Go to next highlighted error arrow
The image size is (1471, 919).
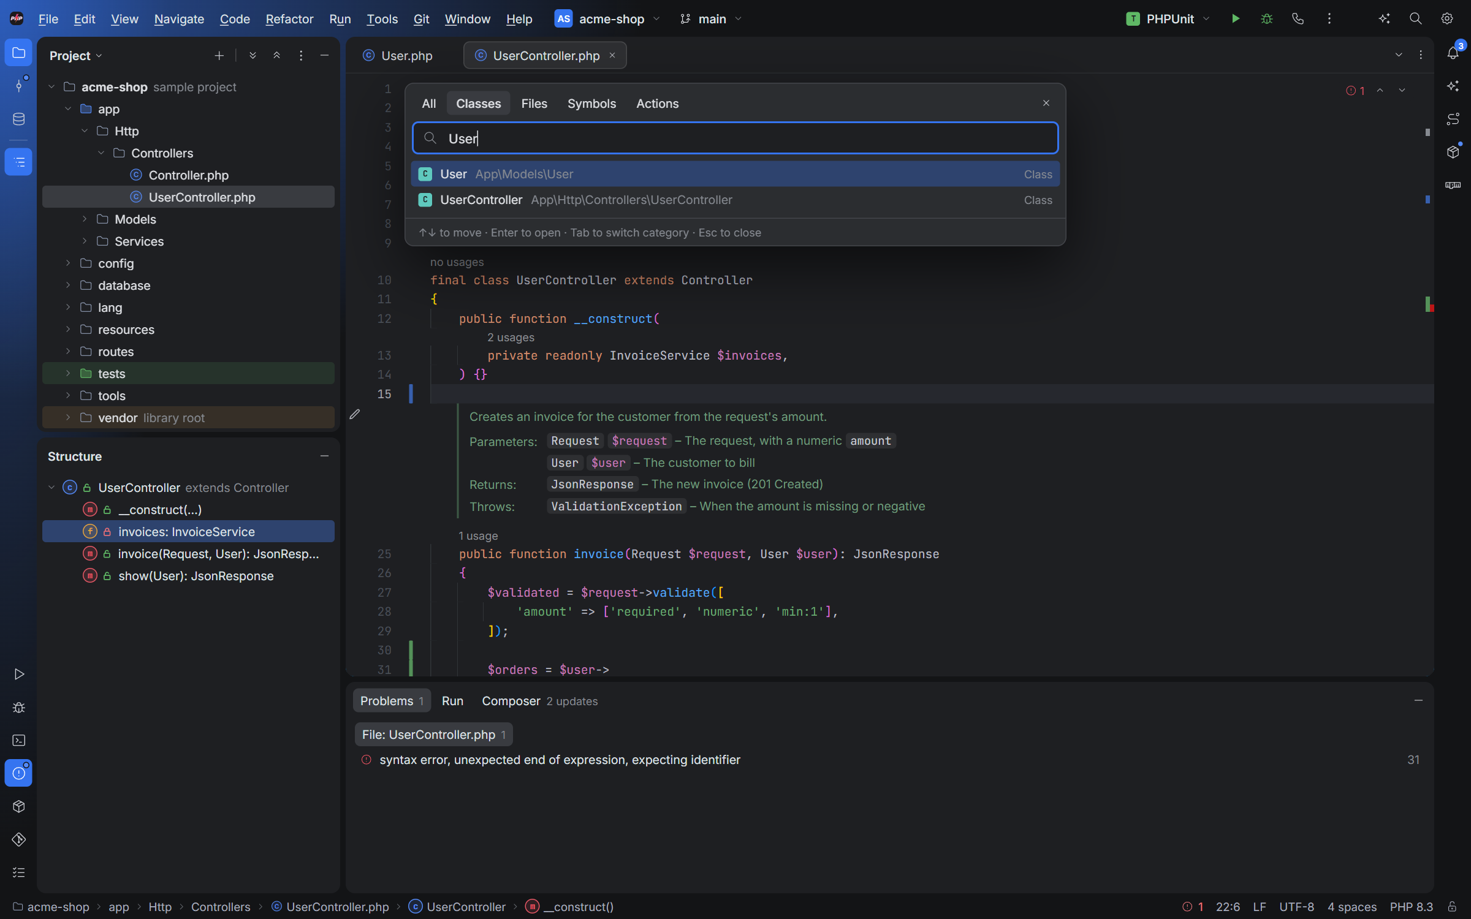click(x=1401, y=90)
